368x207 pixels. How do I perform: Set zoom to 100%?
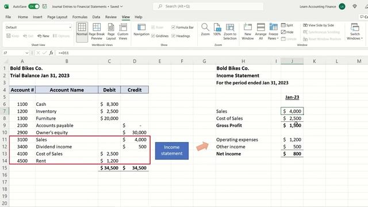pos(217,30)
